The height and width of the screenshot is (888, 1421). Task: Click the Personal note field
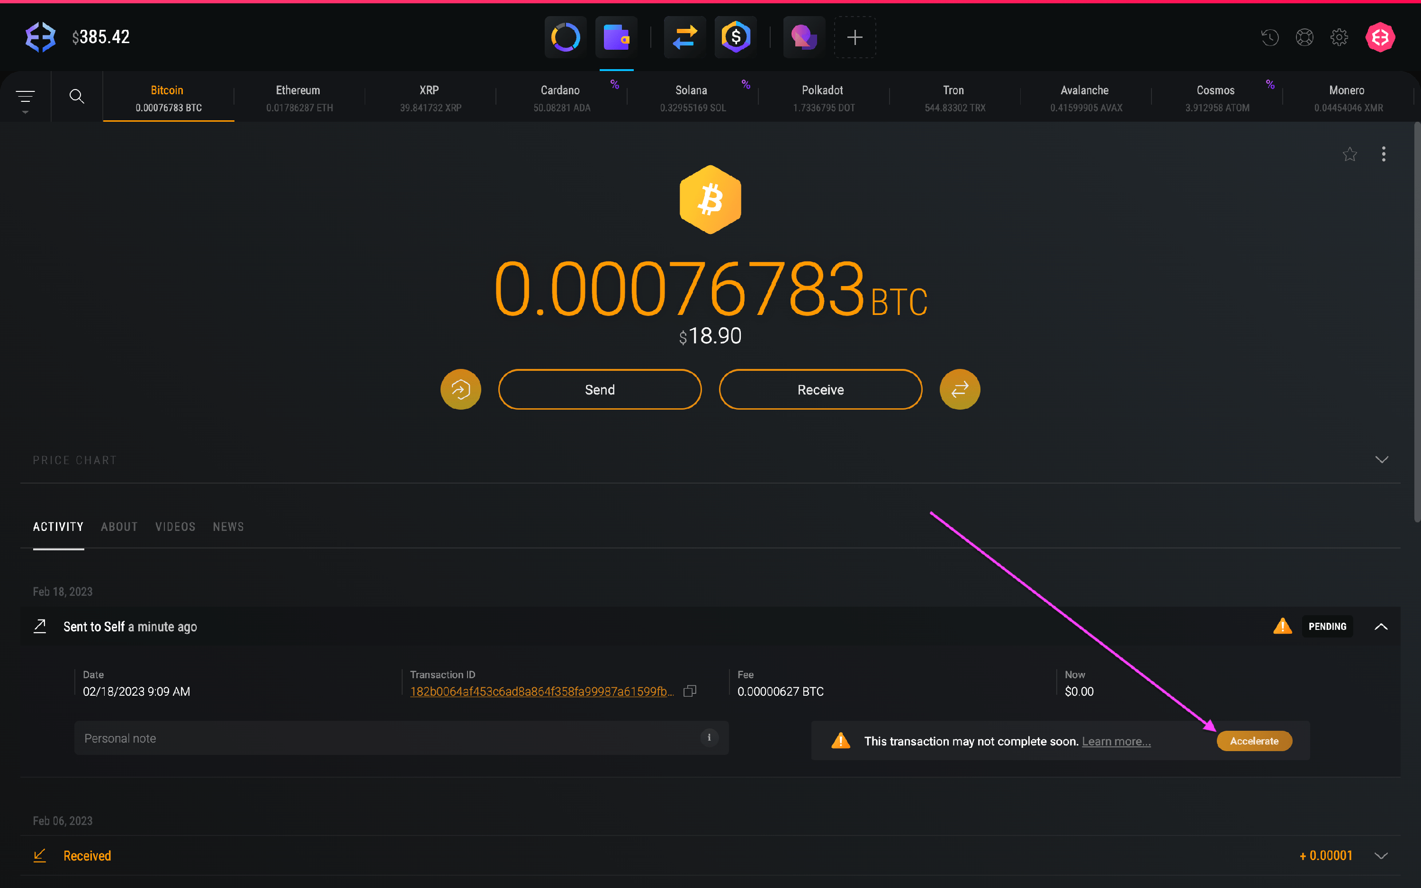[x=387, y=738]
